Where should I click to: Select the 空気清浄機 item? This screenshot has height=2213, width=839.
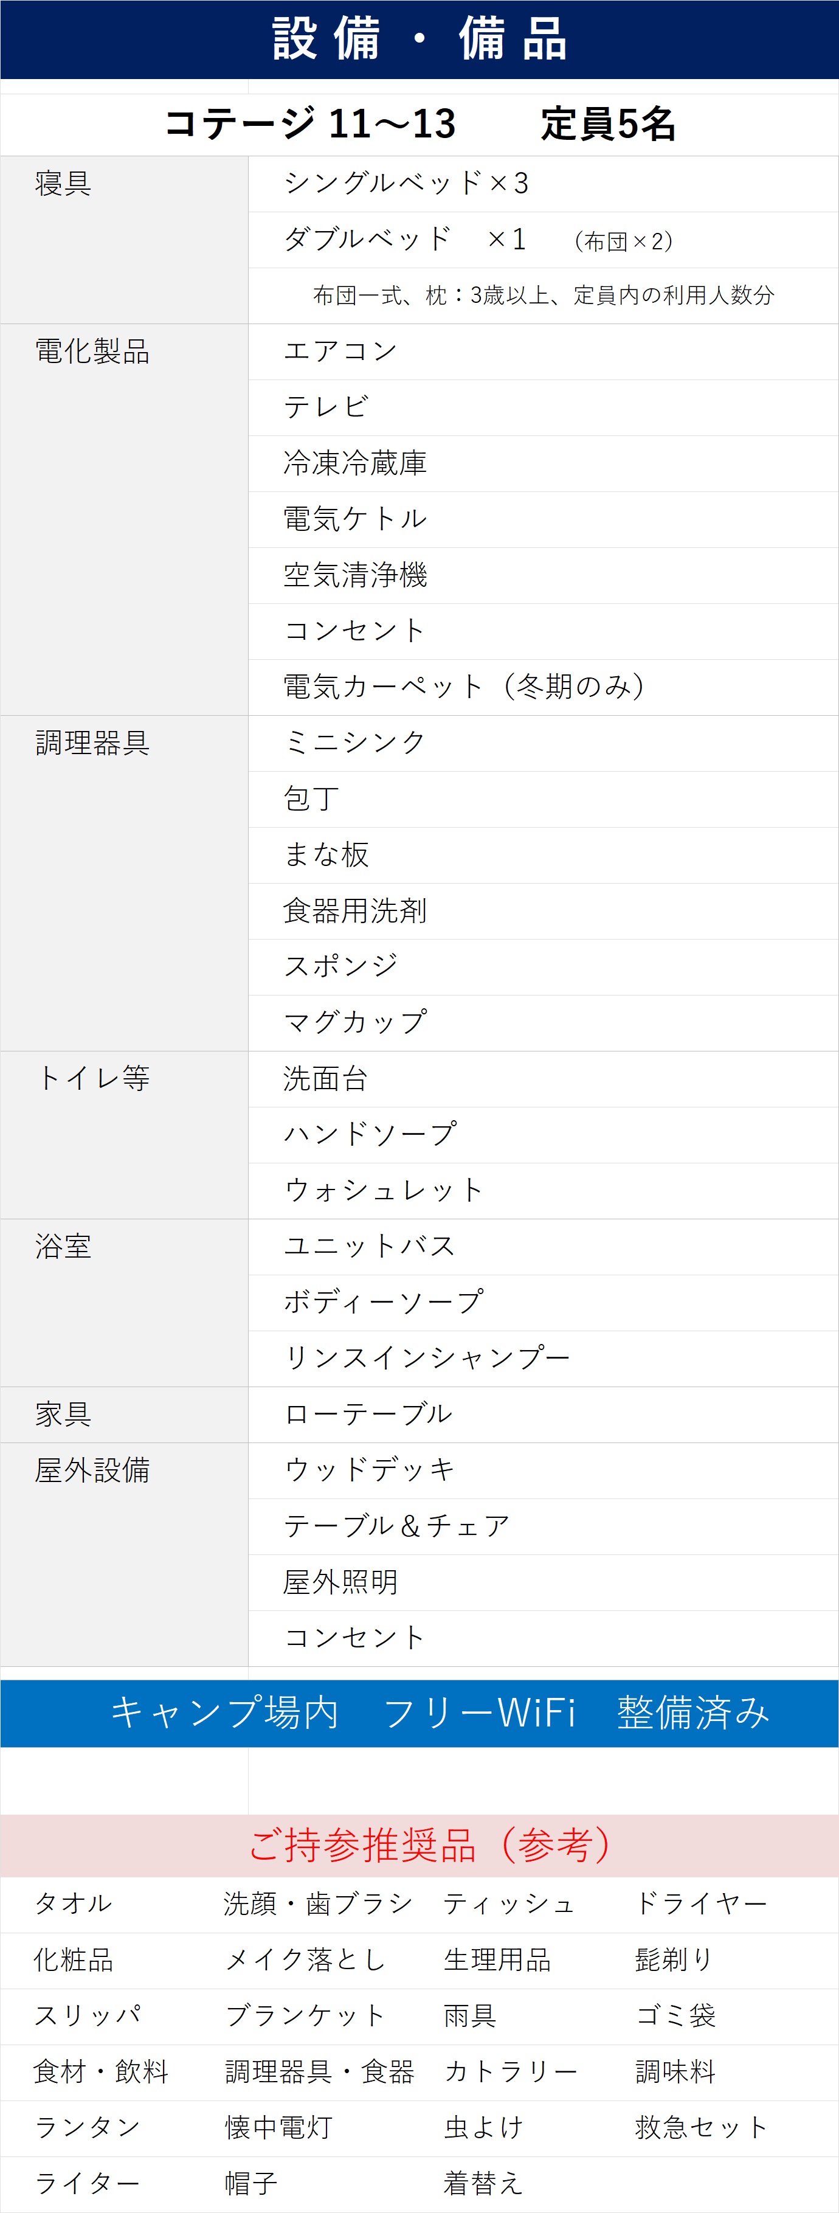[354, 575]
